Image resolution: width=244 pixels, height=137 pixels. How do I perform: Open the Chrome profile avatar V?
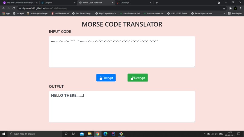(236, 8)
